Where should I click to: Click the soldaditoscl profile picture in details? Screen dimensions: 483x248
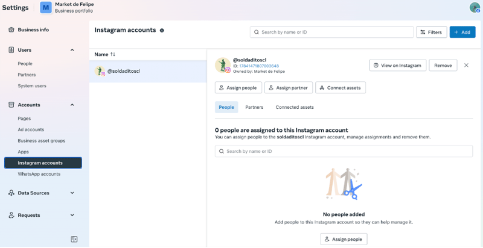[222, 65]
